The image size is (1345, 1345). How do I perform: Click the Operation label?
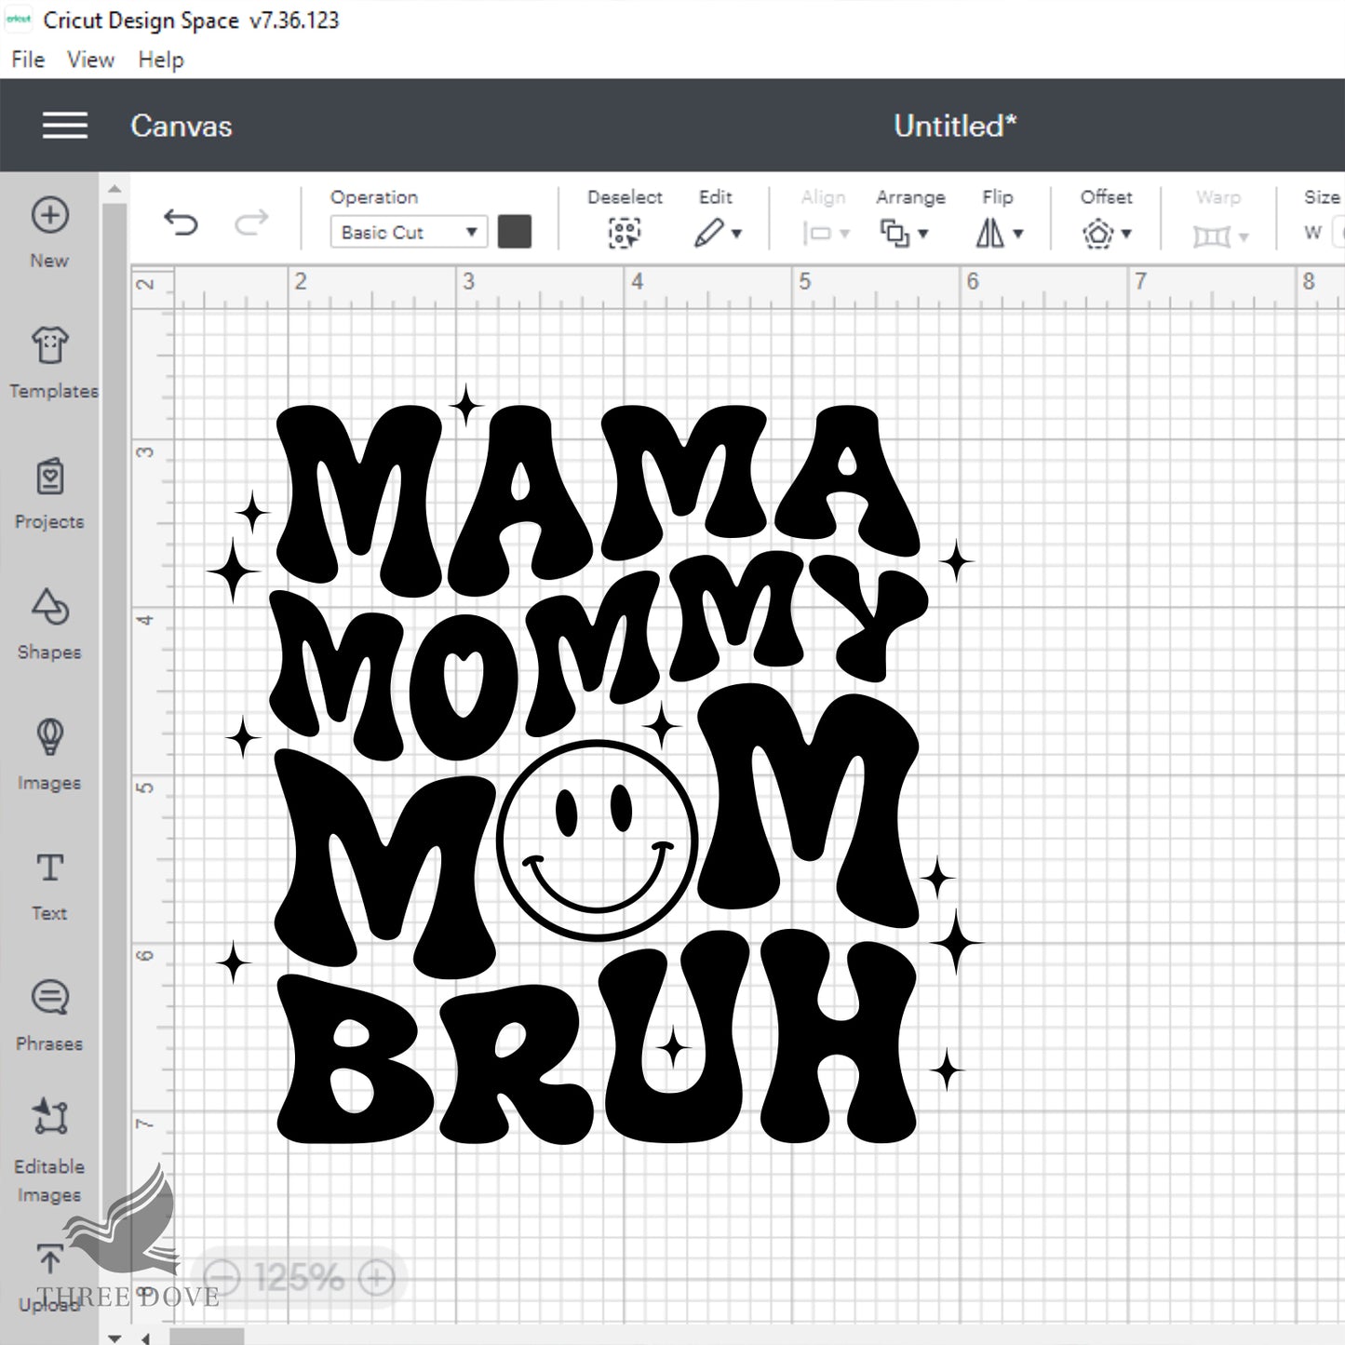[374, 197]
